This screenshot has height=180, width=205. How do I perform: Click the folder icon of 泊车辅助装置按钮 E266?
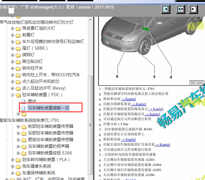[24, 153]
